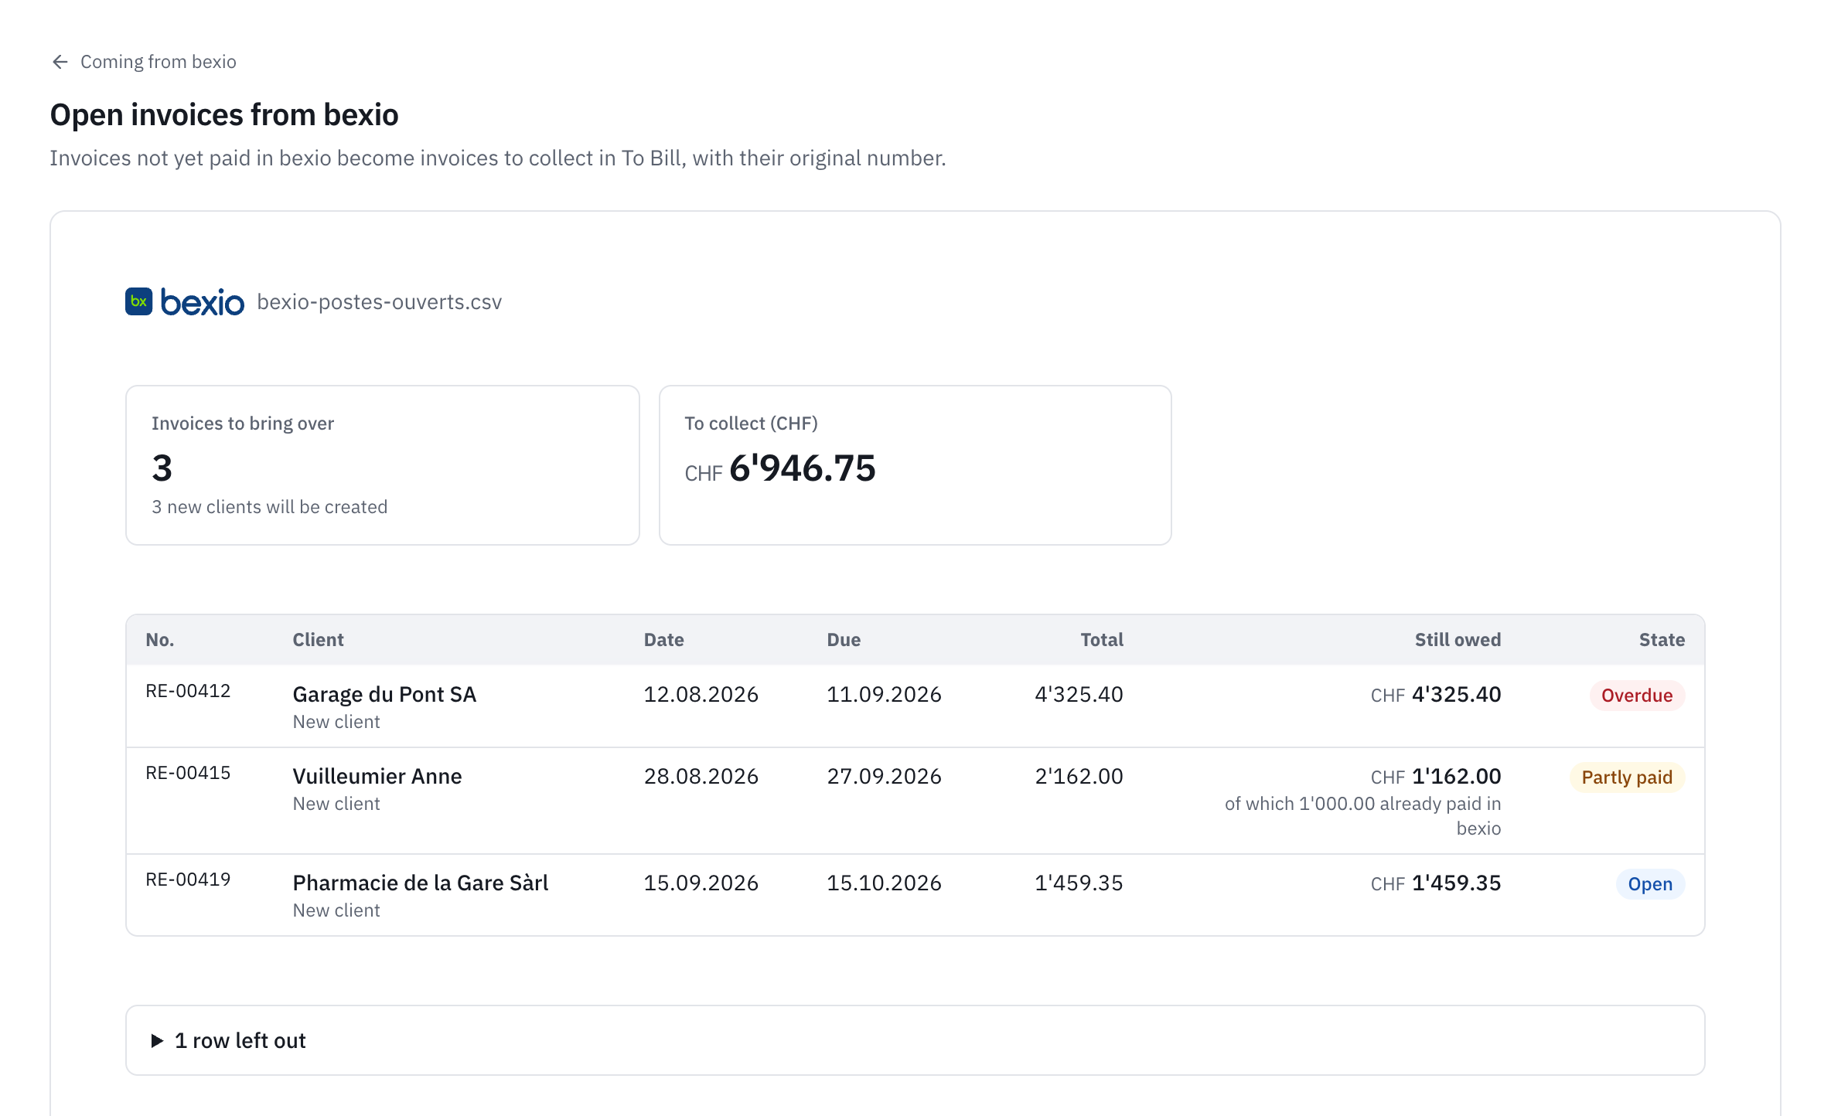Click the Total column header
The height and width of the screenshot is (1116, 1831).
tap(1102, 640)
